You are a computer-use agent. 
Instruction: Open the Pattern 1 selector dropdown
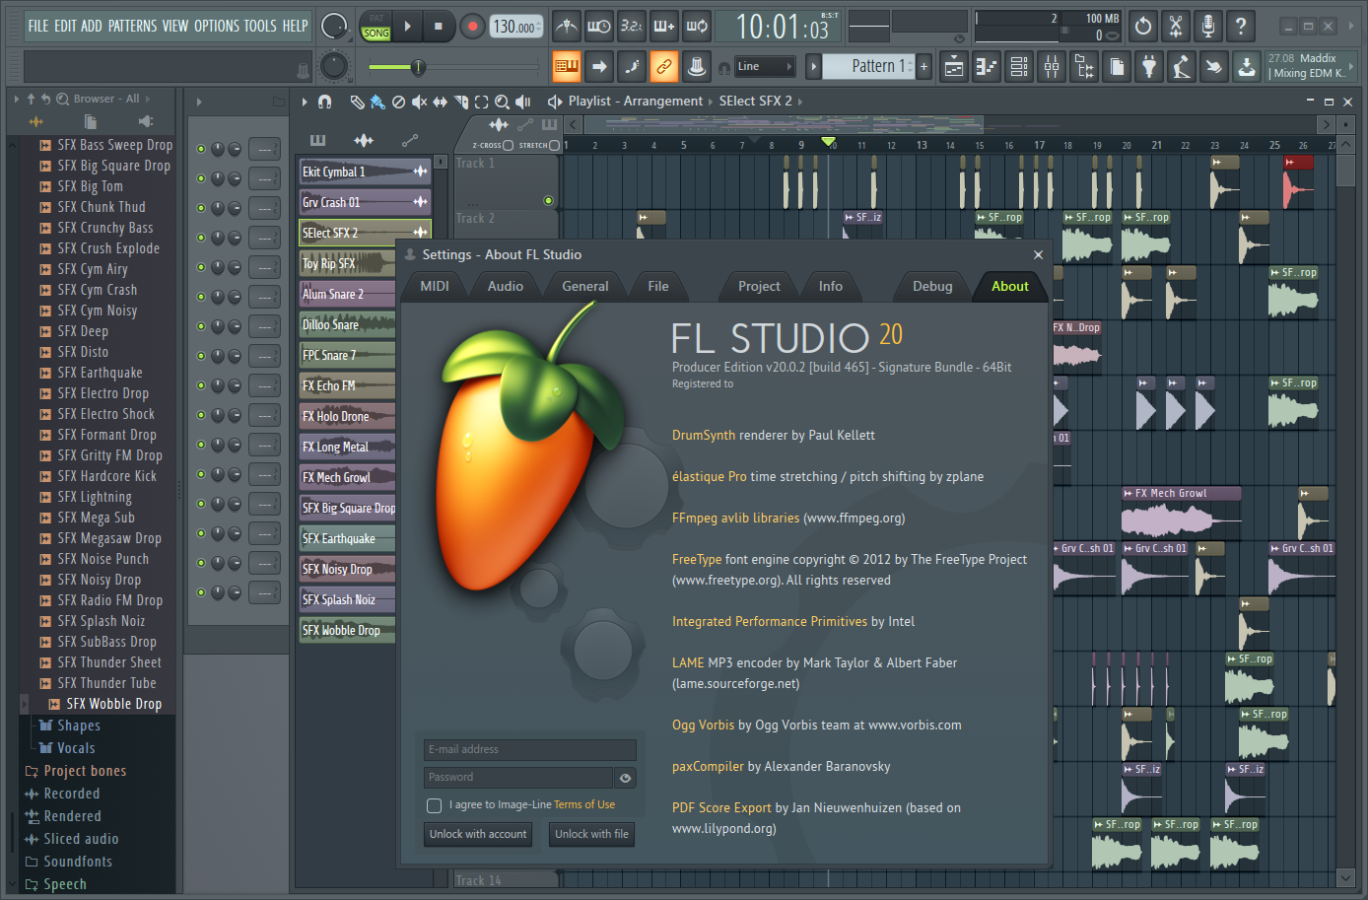[868, 66]
